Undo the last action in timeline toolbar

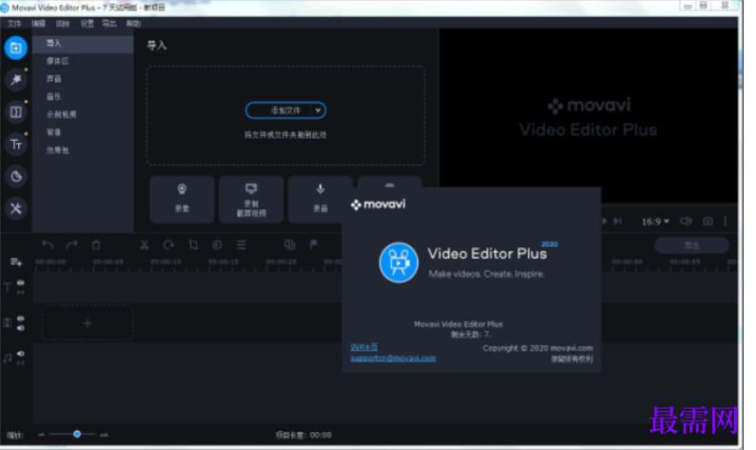(48, 245)
